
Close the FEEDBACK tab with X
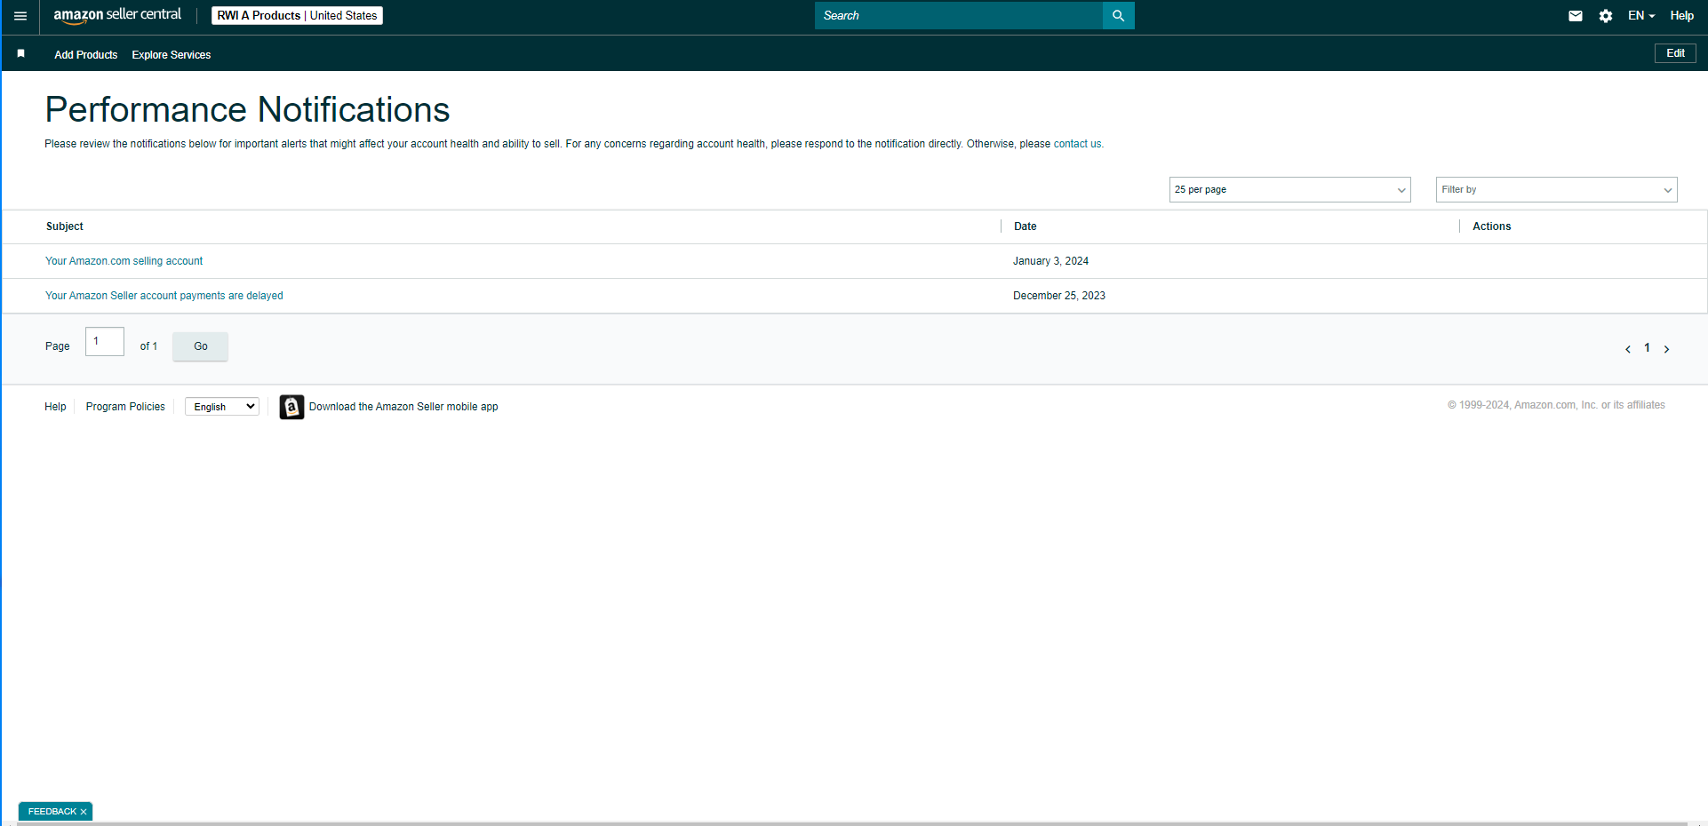click(x=84, y=812)
